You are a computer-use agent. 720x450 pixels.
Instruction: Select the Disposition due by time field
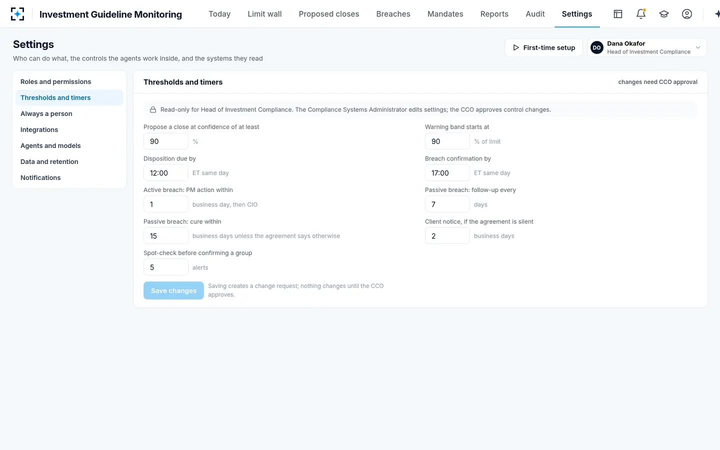(166, 173)
